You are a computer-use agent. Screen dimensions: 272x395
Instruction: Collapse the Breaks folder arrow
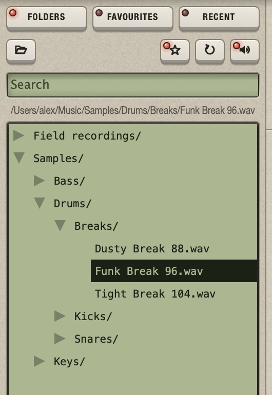pos(60,226)
